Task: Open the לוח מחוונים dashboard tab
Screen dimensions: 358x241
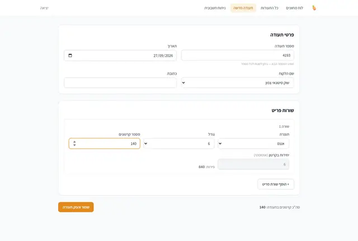Action: point(294,8)
